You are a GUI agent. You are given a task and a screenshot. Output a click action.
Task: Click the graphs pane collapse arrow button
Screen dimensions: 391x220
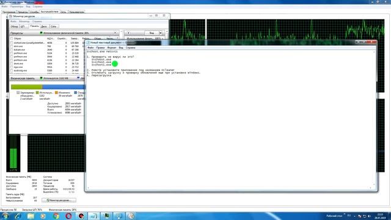(128, 33)
